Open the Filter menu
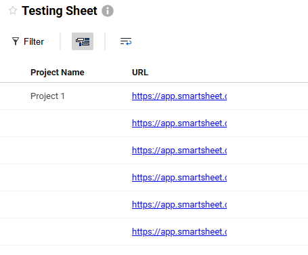Screen dimensions: 308x255 (x=28, y=41)
